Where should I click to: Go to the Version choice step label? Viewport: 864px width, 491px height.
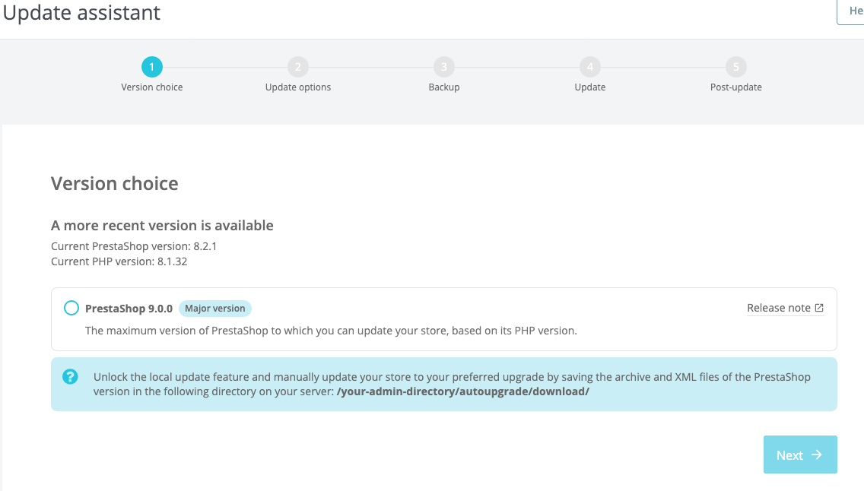click(152, 87)
